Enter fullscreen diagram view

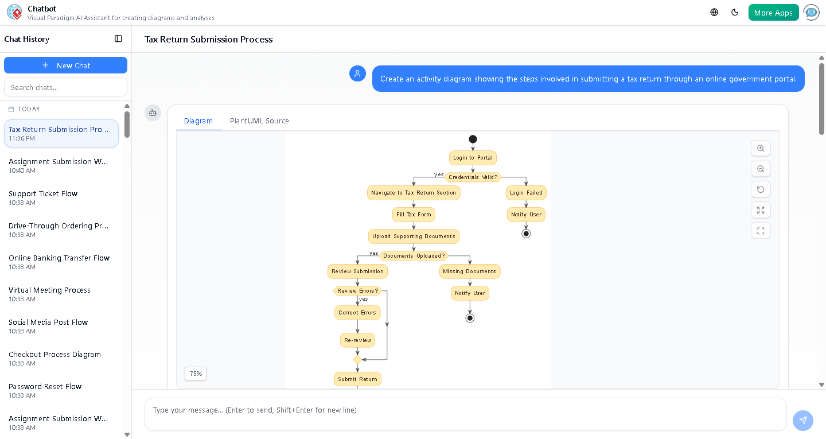coord(761,230)
